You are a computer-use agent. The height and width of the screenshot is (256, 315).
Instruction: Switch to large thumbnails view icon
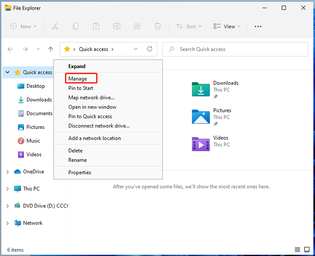[307, 250]
